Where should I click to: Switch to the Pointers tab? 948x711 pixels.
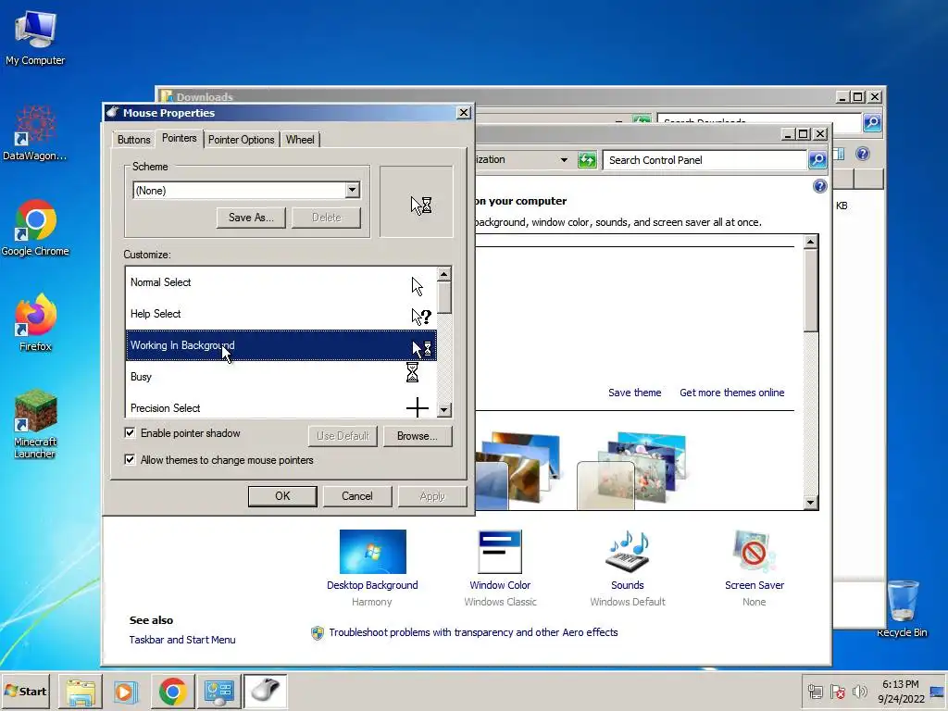(179, 139)
